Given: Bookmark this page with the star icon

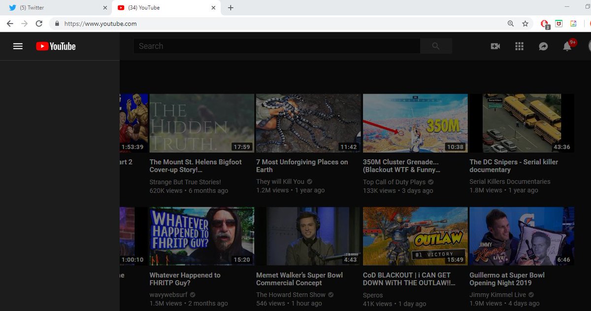Looking at the screenshot, I should 525,24.
